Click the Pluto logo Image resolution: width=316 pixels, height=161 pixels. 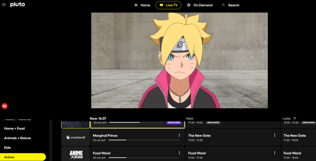[17, 5]
